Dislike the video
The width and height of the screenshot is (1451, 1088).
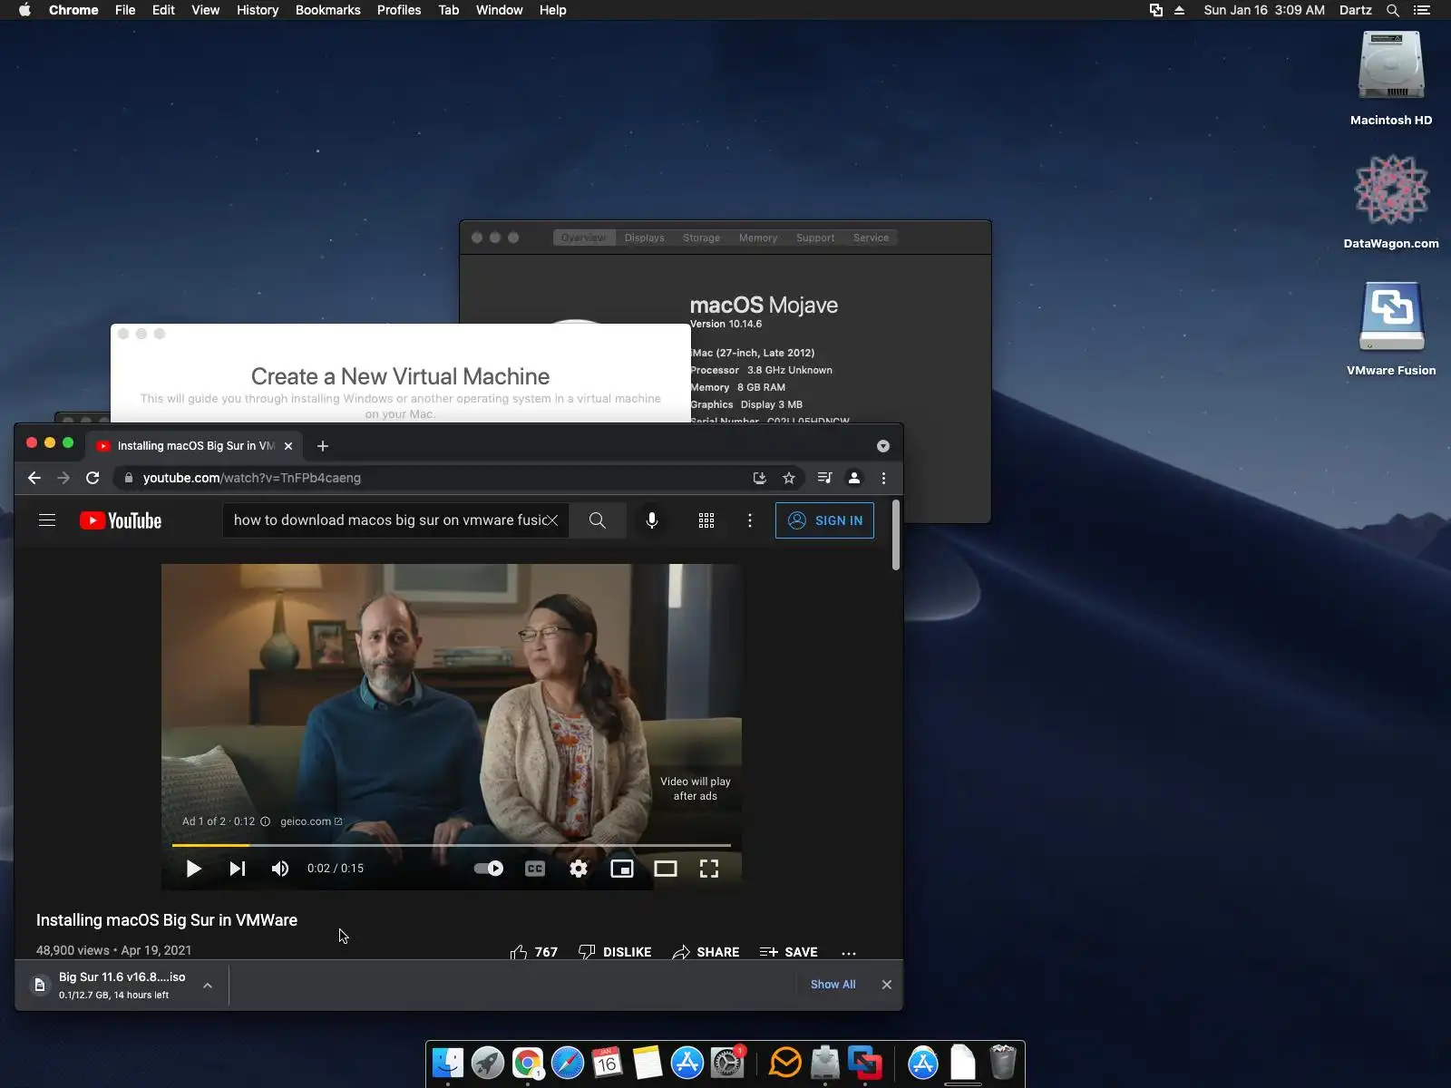pos(615,952)
